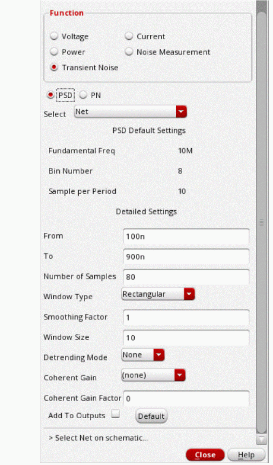
Task: Switch to PN mode radio button
Action: pyautogui.click(x=83, y=95)
